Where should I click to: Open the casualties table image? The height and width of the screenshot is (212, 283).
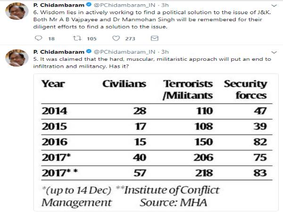click(155, 140)
